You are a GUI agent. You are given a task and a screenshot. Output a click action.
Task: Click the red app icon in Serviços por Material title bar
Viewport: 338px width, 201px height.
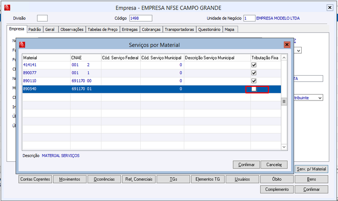tap(22, 45)
